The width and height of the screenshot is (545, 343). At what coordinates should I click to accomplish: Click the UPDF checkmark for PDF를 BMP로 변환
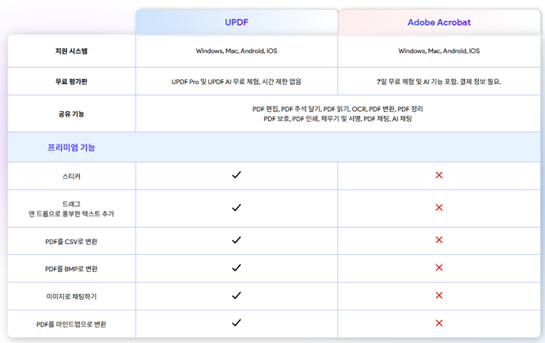[236, 268]
